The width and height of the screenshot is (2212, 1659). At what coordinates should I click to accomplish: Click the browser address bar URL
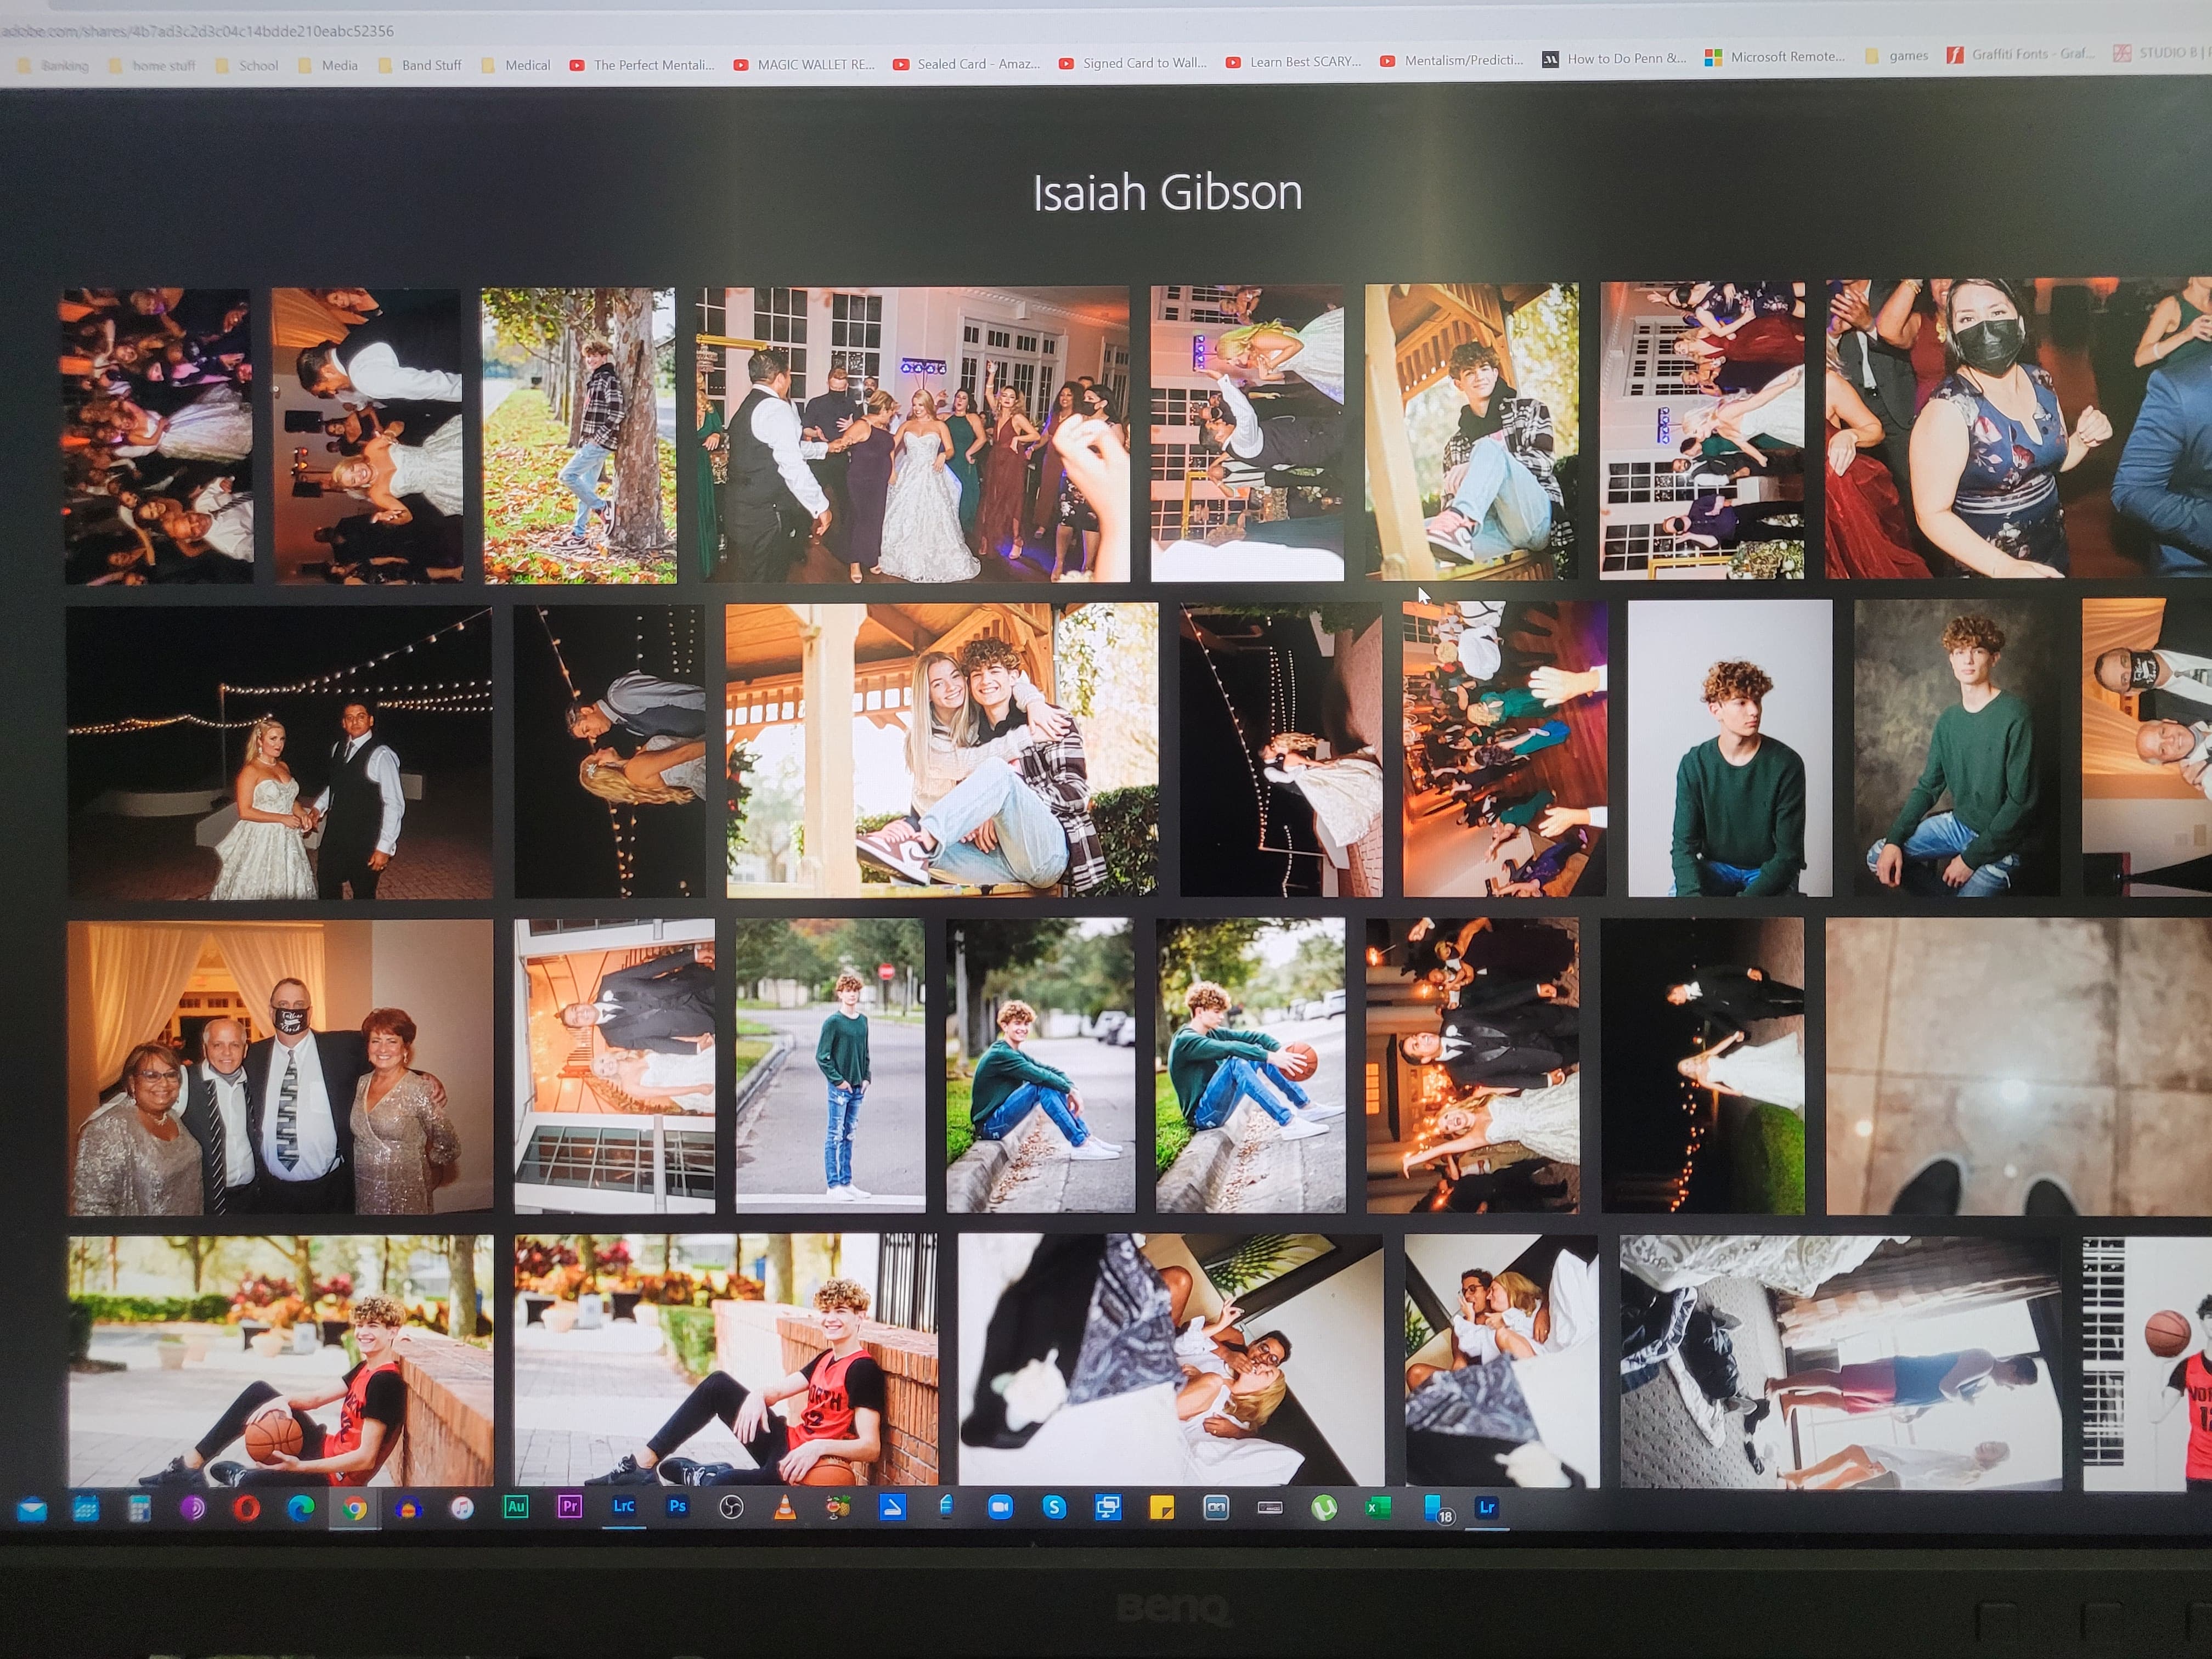(200, 31)
